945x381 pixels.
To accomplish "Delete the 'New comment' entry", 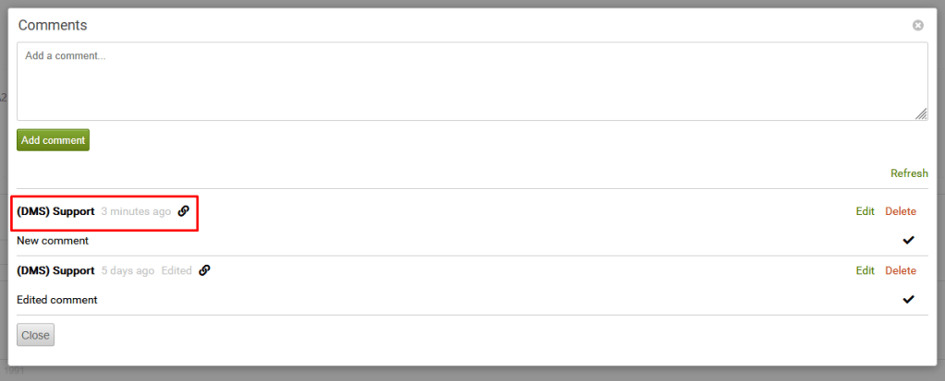I will coord(901,211).
